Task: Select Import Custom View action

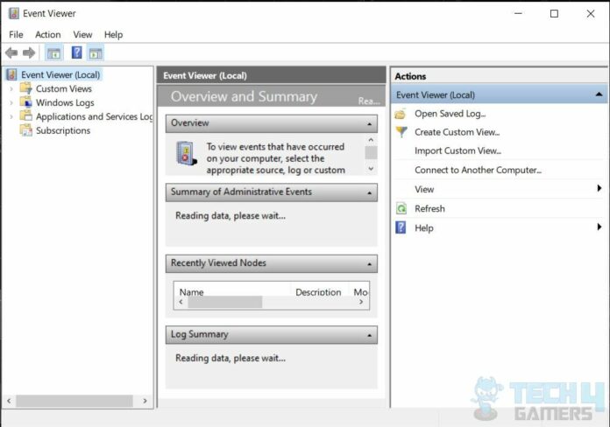Action: [457, 150]
